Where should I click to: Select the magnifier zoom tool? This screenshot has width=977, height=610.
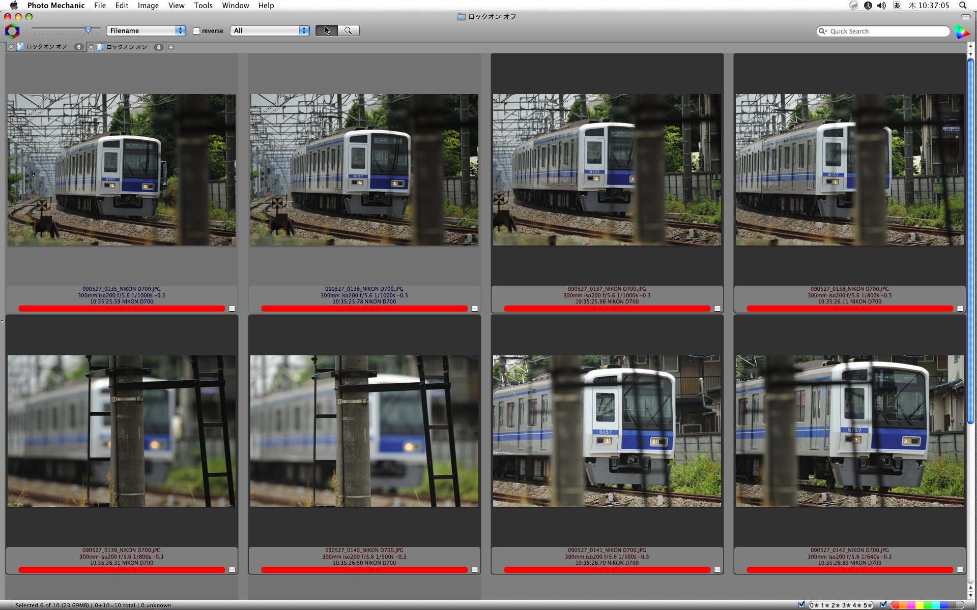click(x=349, y=30)
